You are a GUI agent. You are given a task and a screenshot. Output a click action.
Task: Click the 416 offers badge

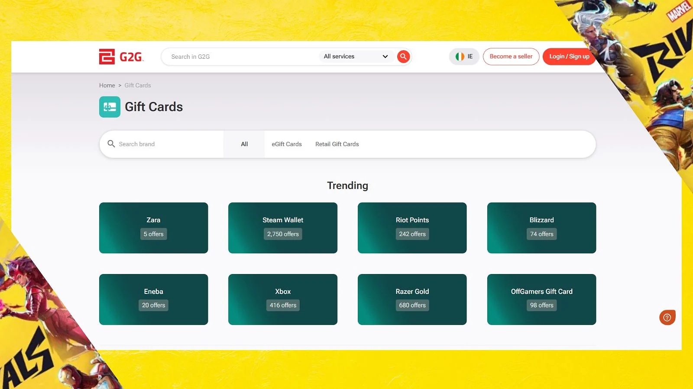coord(283,305)
